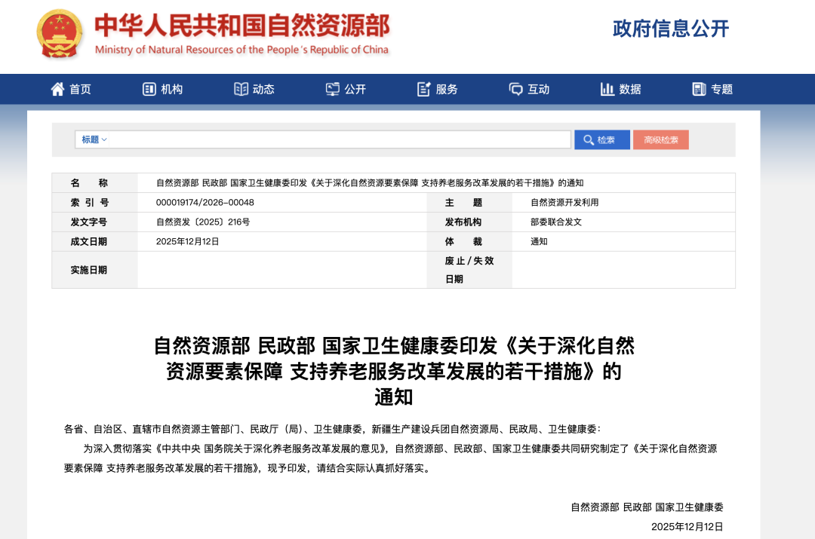Click the 公开 disclosure monitor icon

(333, 89)
